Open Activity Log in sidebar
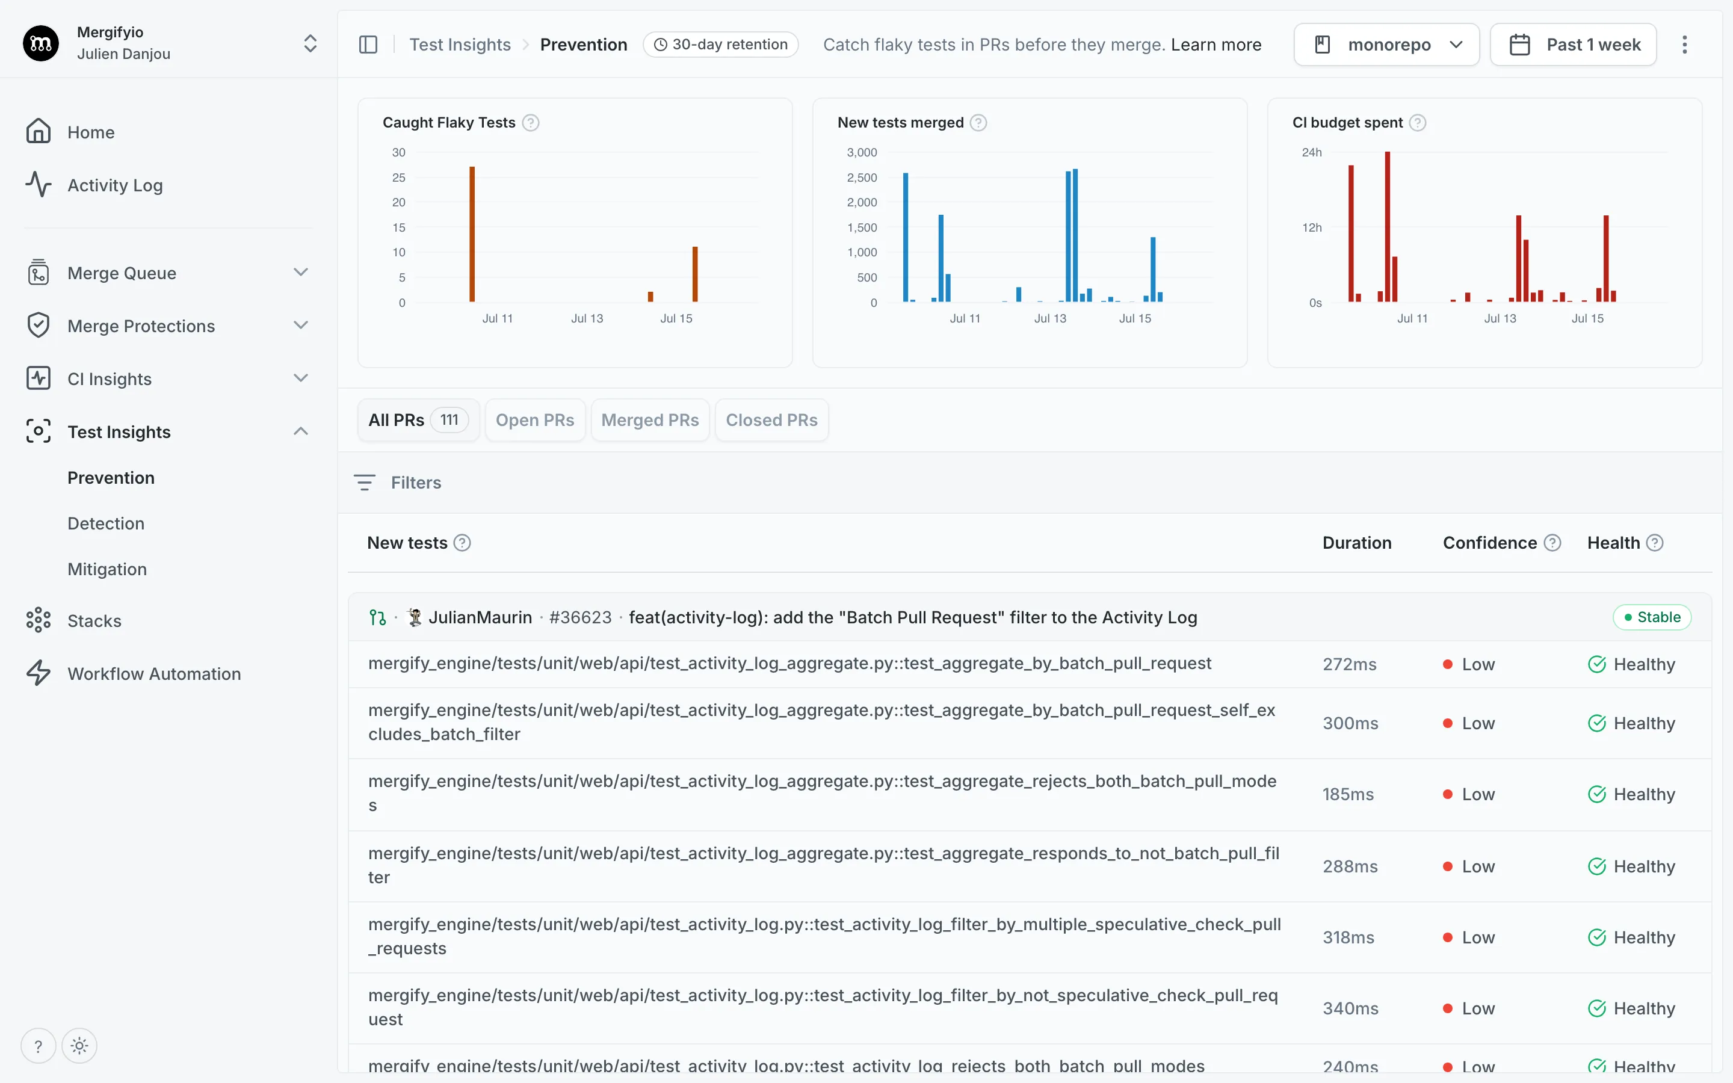 [x=116, y=185]
